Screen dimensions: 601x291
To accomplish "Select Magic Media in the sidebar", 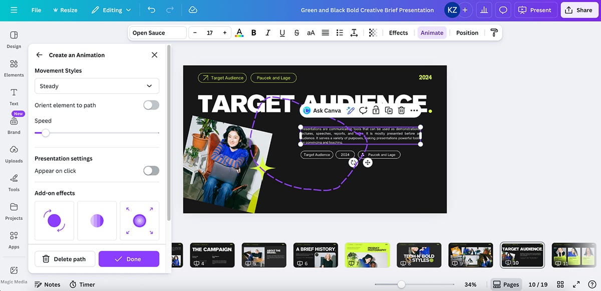I will (14, 272).
